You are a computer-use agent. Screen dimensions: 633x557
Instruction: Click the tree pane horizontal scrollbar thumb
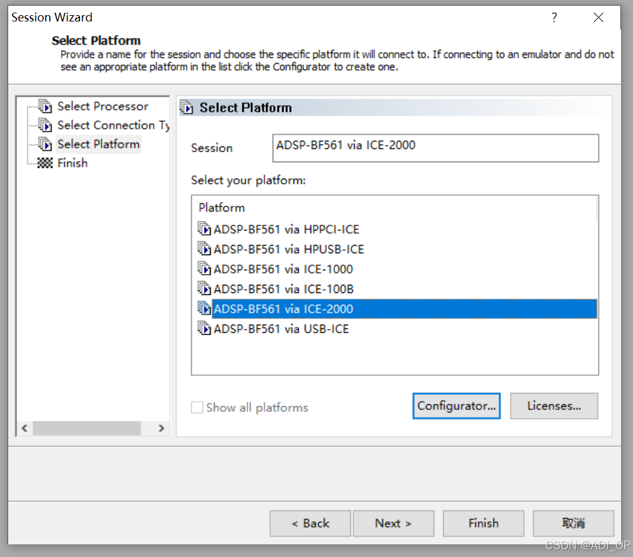pos(87,428)
